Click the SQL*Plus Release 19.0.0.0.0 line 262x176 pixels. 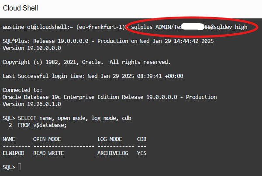click(108, 41)
